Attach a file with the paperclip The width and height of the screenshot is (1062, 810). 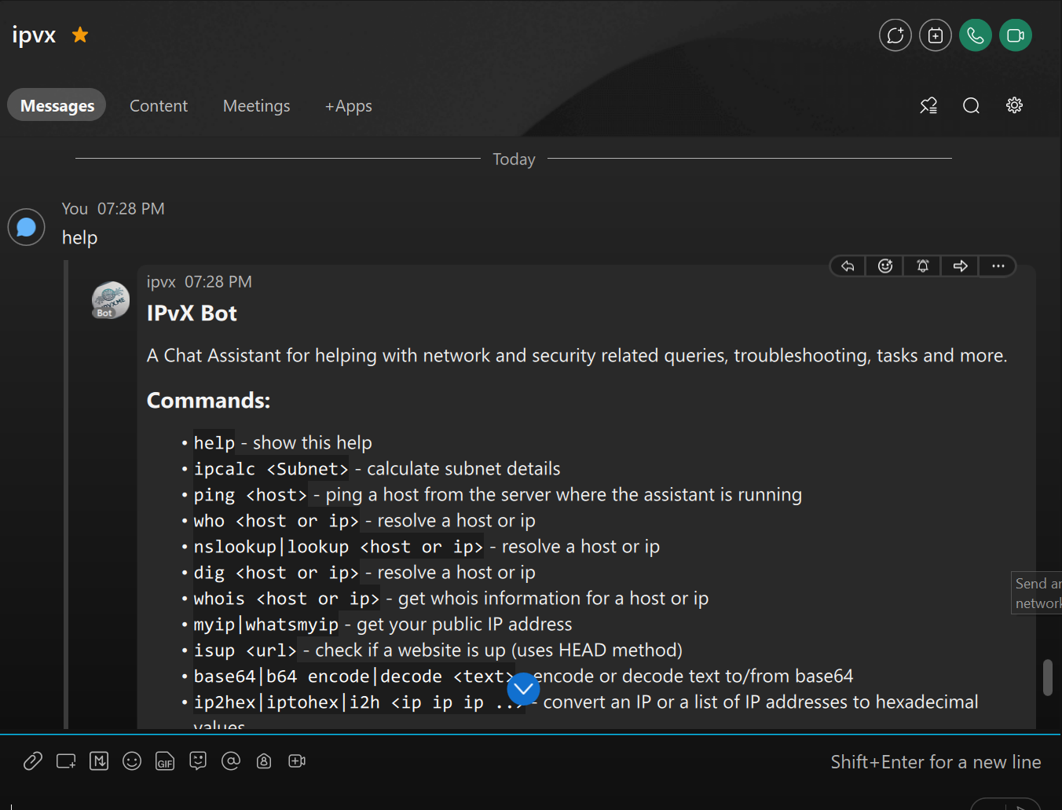[32, 761]
